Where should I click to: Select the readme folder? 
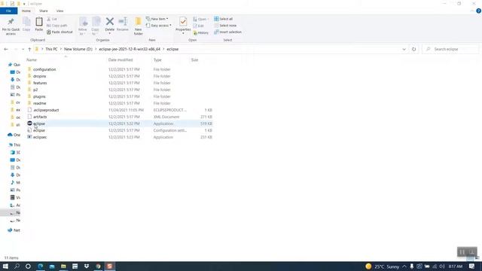click(40, 103)
